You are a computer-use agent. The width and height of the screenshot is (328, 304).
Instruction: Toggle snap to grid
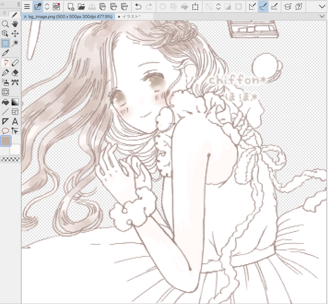point(274,7)
